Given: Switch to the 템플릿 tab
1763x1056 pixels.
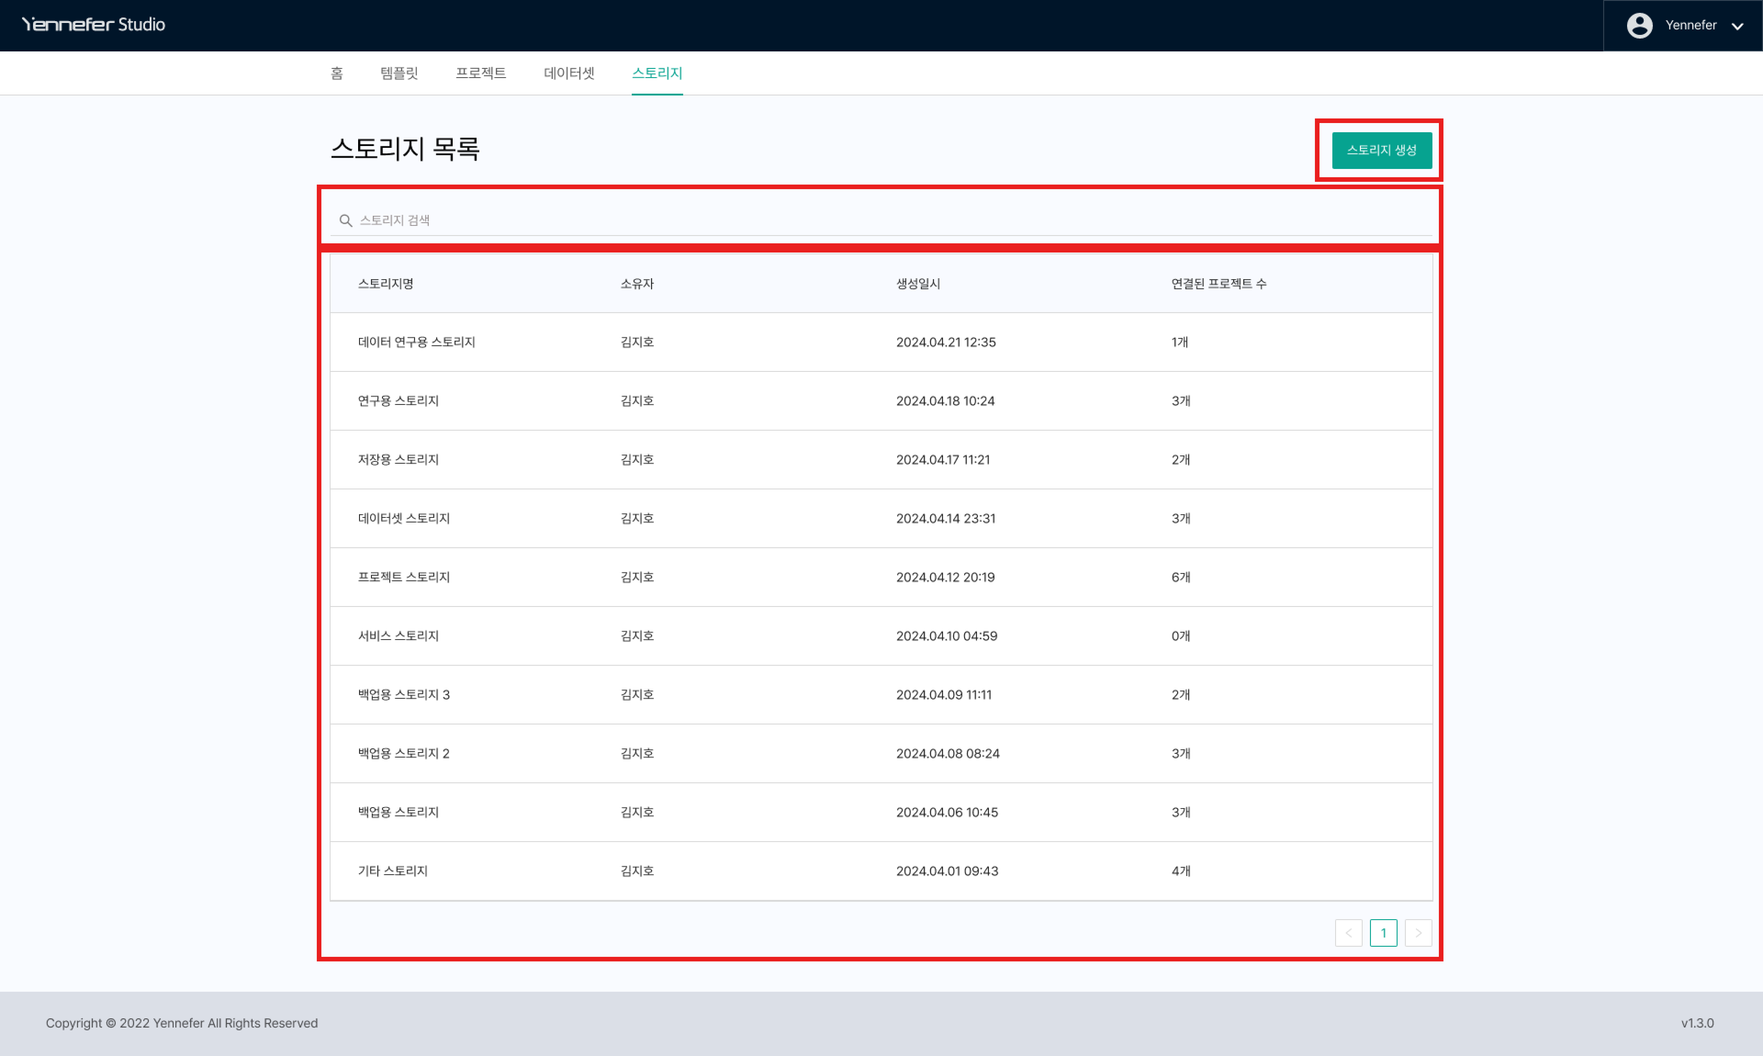Looking at the screenshot, I should (x=399, y=73).
